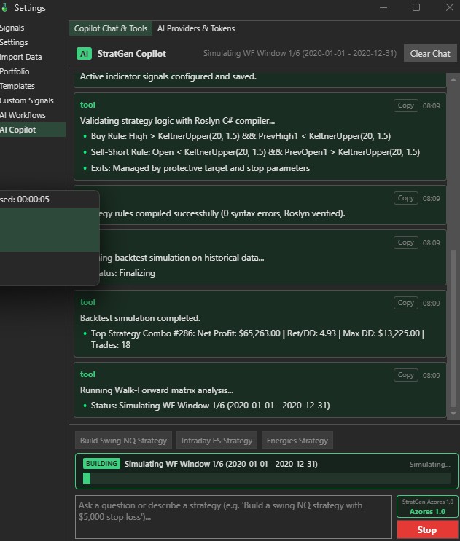Click the chat scrollbar up arrow
The image size is (460, 541).
pyautogui.click(x=453, y=79)
